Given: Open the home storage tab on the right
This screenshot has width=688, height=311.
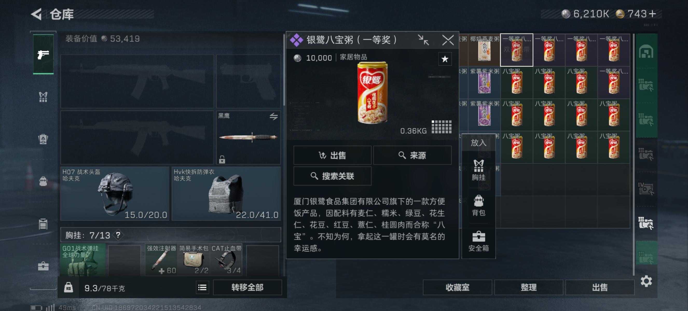Looking at the screenshot, I should tap(646, 52).
